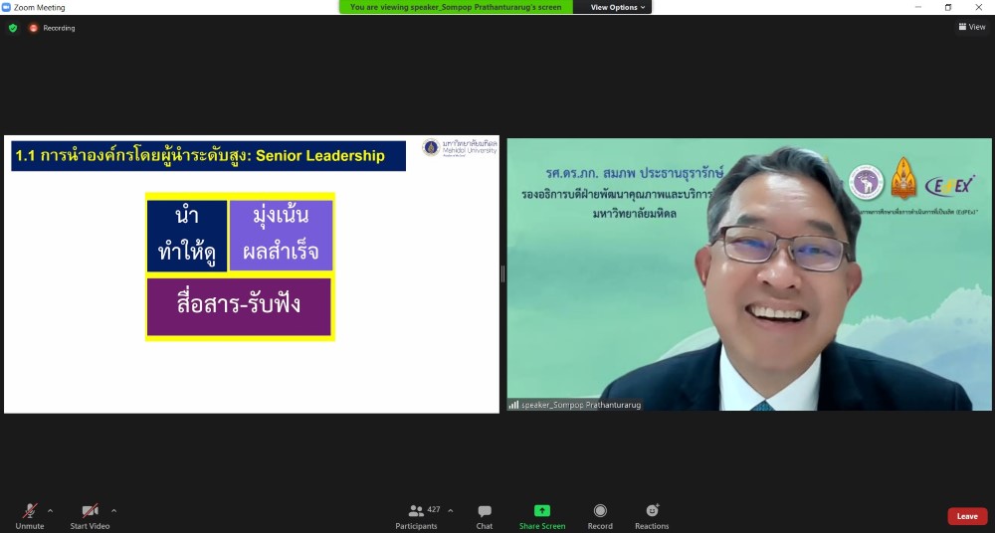Expand video options arrow next to Start Video

[113, 510]
